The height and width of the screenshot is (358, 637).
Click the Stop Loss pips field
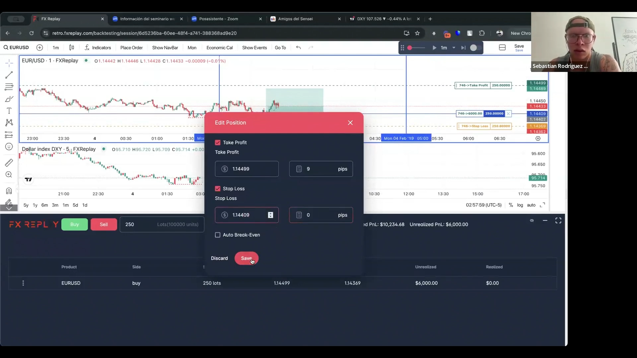coord(321,215)
